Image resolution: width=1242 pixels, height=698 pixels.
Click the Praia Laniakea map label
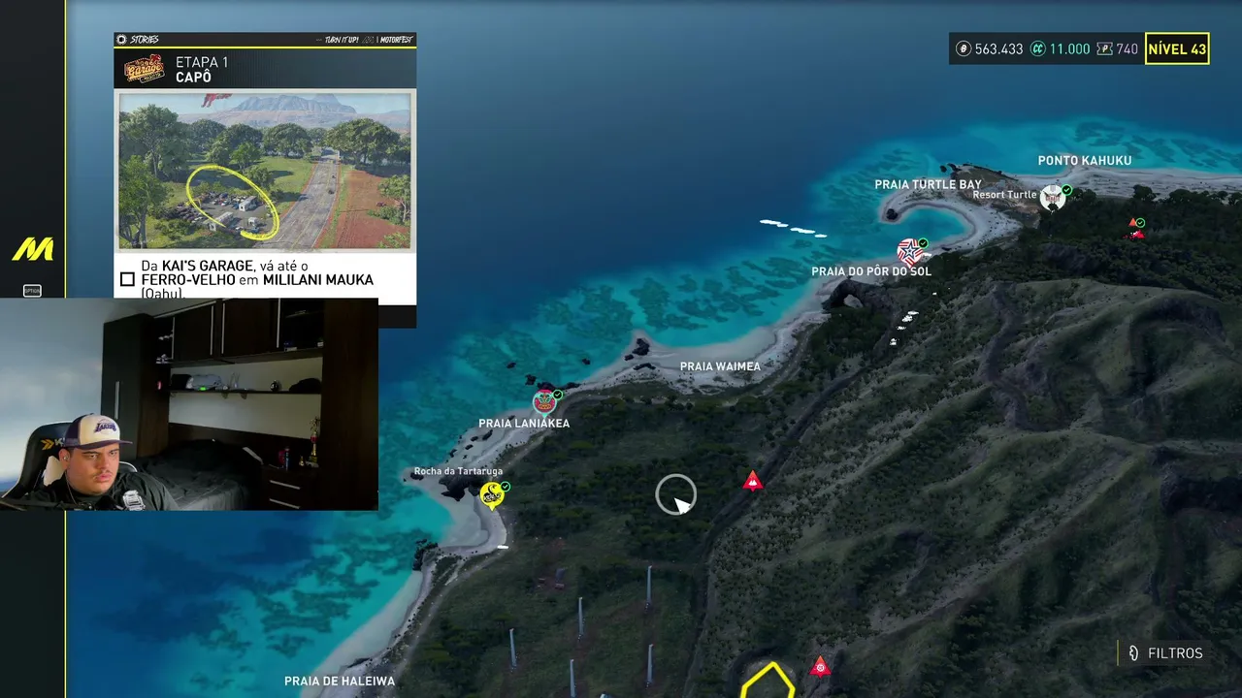click(524, 424)
